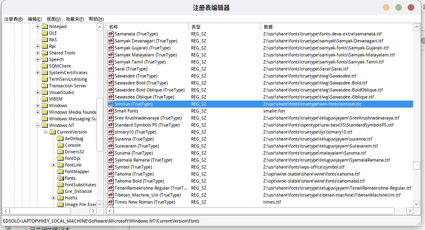425x230 pixels.
Task: Click the FontDpi folder icon
Action: pos(60,158)
